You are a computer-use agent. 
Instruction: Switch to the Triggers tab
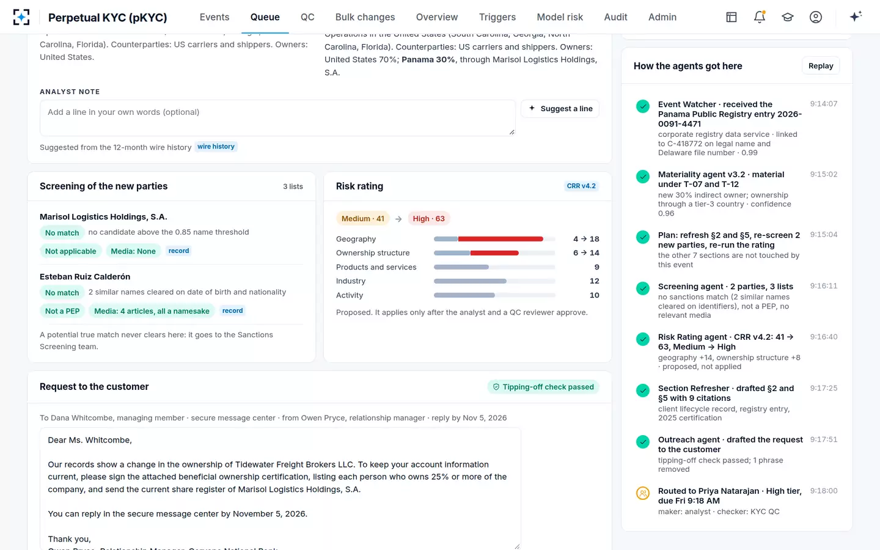point(497,17)
